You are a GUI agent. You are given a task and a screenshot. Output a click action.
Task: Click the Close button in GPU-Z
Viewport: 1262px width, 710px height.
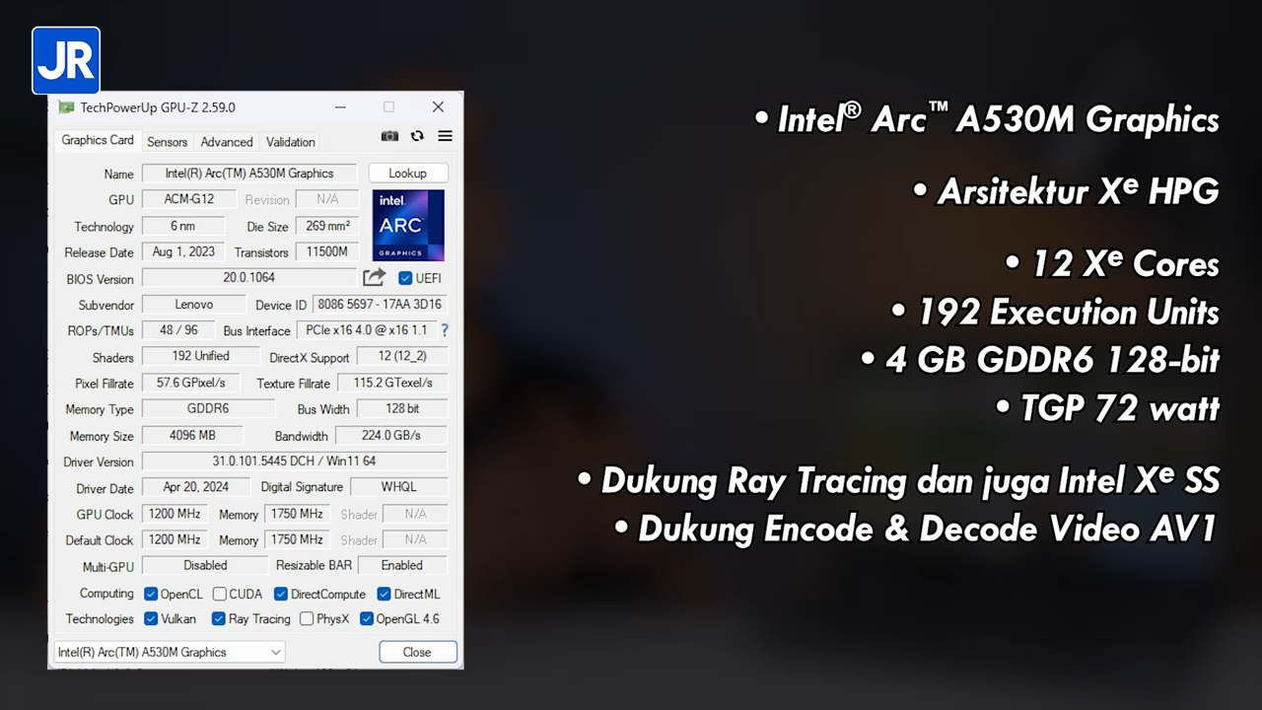(x=416, y=652)
